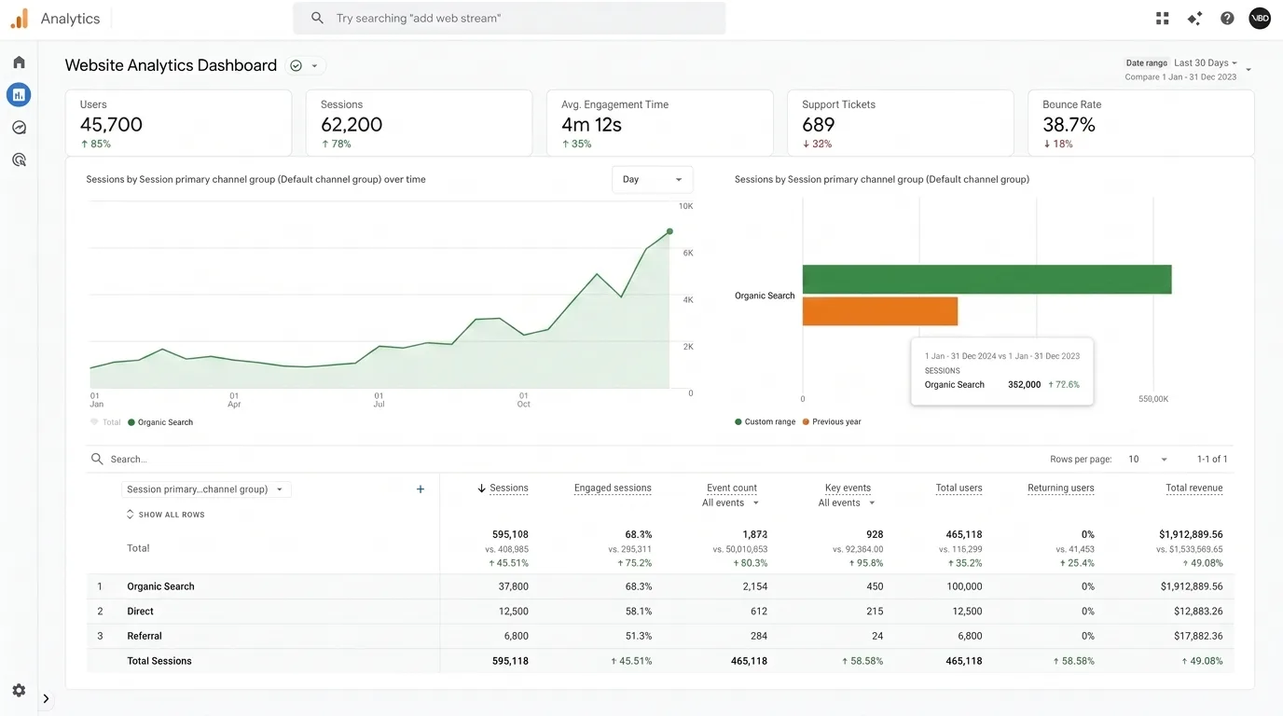The image size is (1283, 716).
Task: Click the Total Sessions summary row label
Action: pyautogui.click(x=159, y=661)
